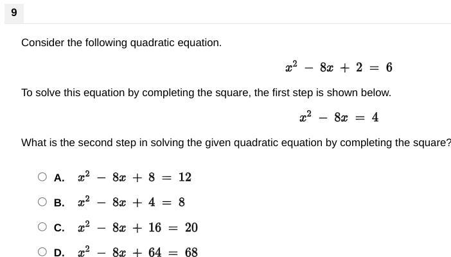Click the bold "C." answer label
451x257 pixels.
click(x=59, y=228)
